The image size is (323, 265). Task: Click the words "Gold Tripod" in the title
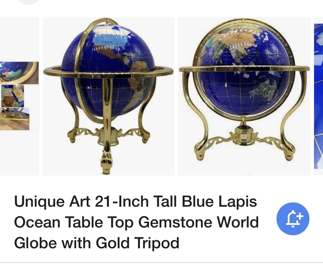(x=138, y=243)
